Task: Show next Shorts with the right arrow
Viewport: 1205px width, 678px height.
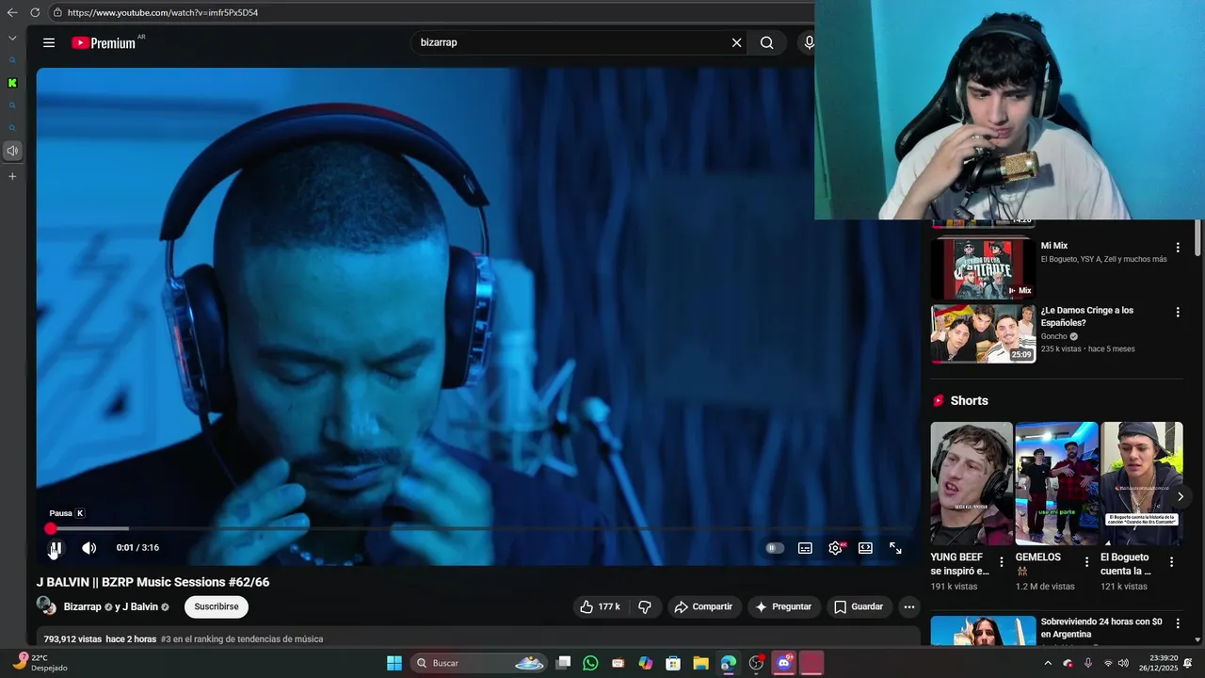Action: click(x=1181, y=496)
